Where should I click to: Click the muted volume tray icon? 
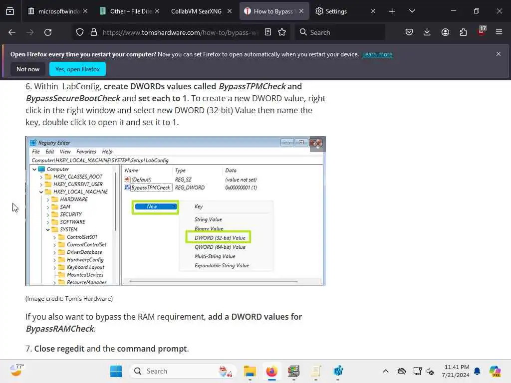pos(430,371)
